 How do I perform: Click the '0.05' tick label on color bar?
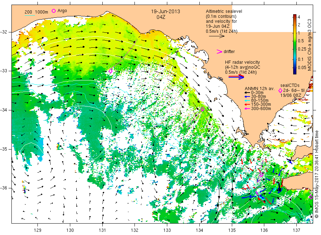tap(302, 67)
